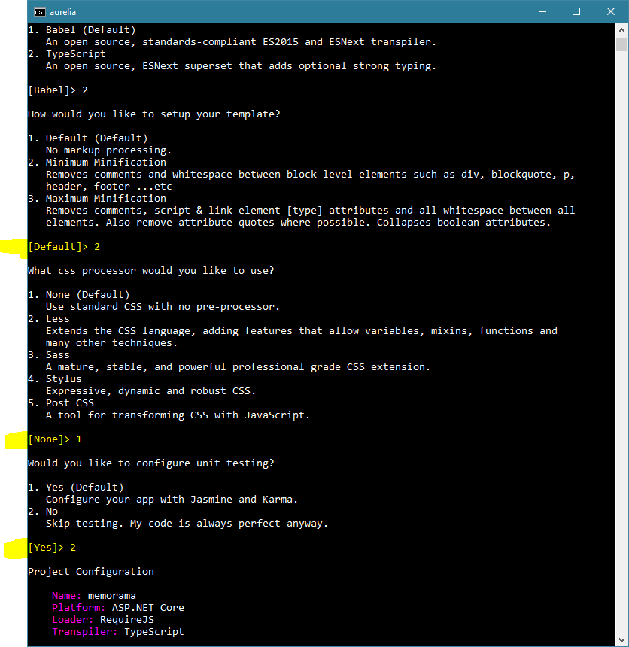
Task: Click the magenta Name: label
Action: (x=66, y=596)
